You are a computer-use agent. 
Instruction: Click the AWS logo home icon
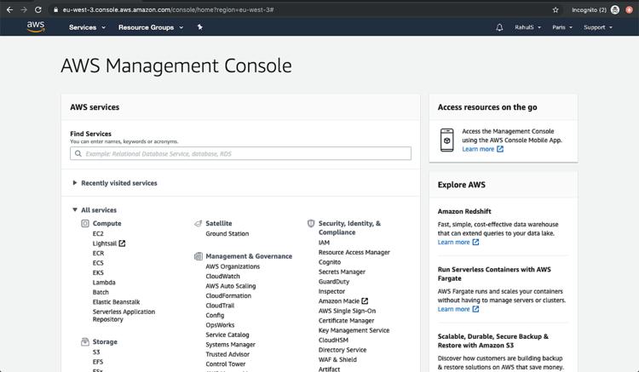click(36, 27)
